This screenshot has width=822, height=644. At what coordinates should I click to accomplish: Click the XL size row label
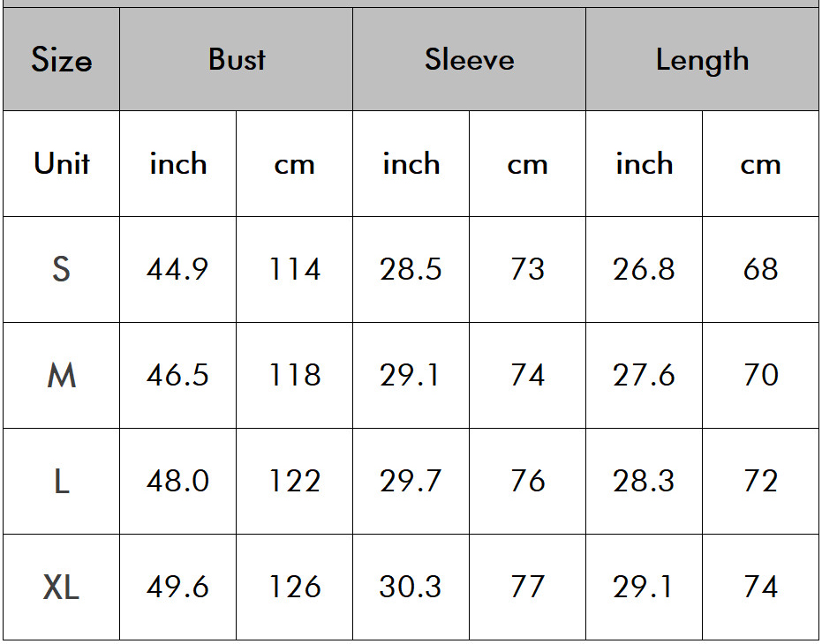pos(61,587)
